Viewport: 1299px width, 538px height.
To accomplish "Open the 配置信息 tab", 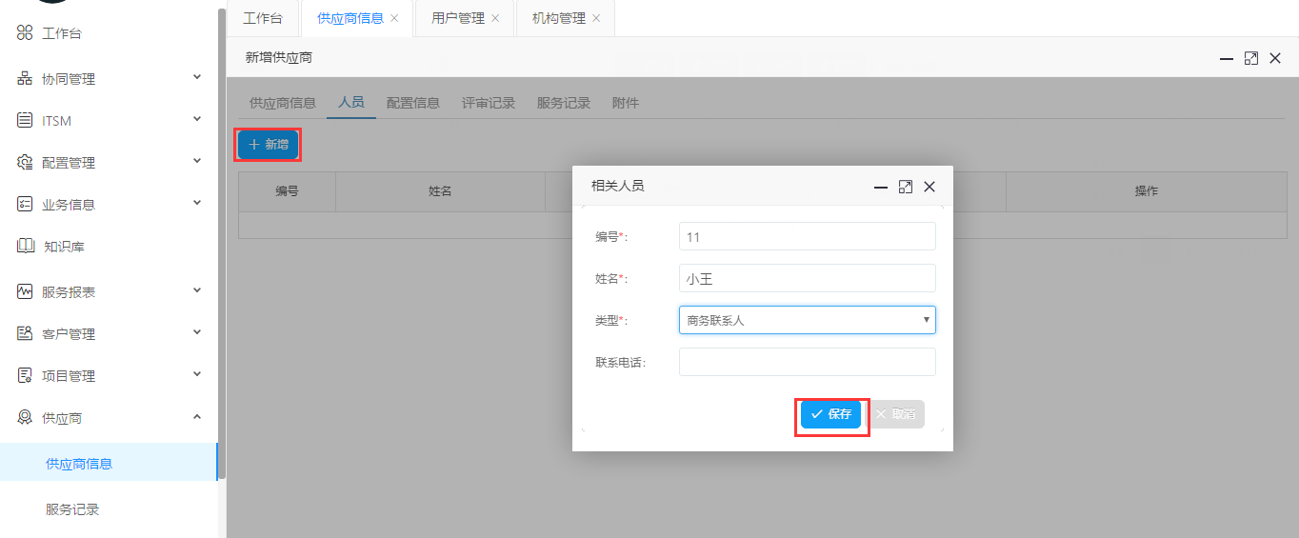I will pos(412,103).
